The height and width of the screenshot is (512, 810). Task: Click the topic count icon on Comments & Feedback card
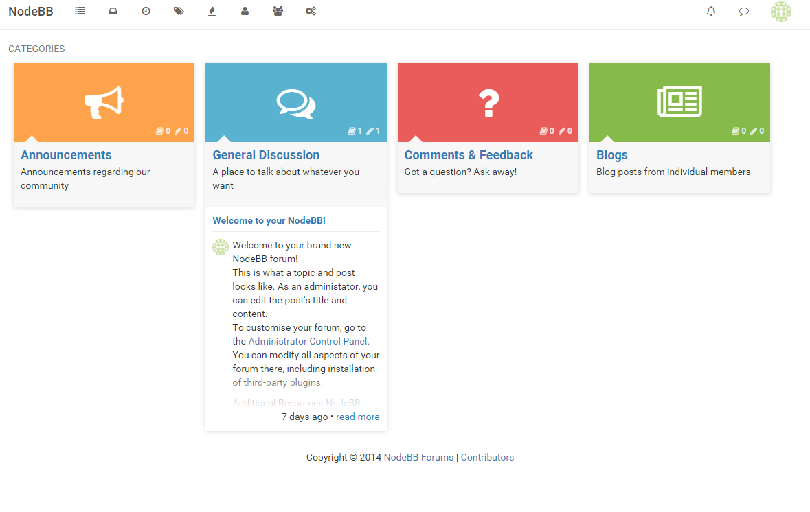point(543,131)
